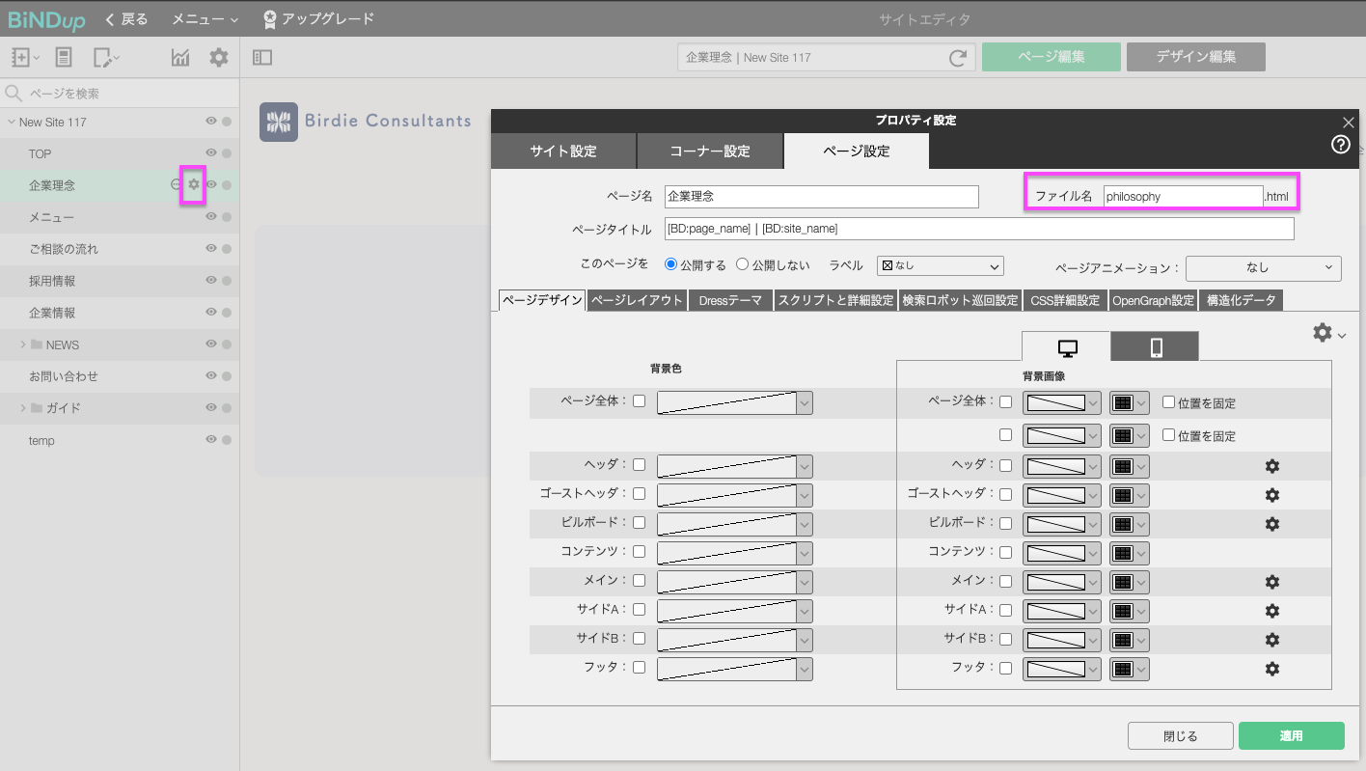Screen dimensions: 1366x771
Task: Open ヘッダ background image picker dropdown
Action: (1062, 466)
